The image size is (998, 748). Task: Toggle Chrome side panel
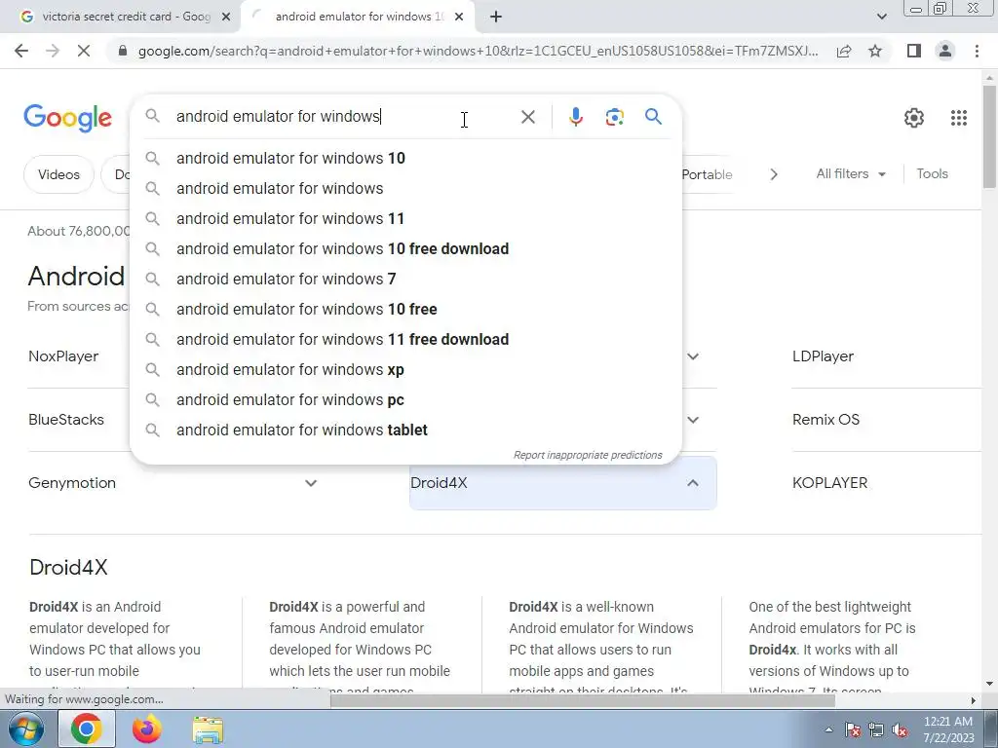914,51
